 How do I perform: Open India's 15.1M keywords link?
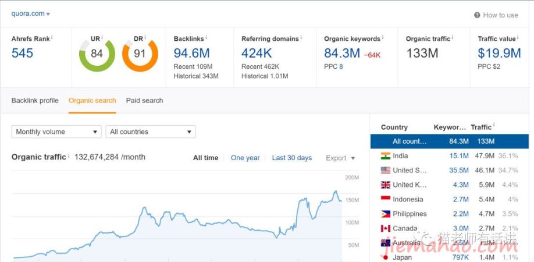459,156
